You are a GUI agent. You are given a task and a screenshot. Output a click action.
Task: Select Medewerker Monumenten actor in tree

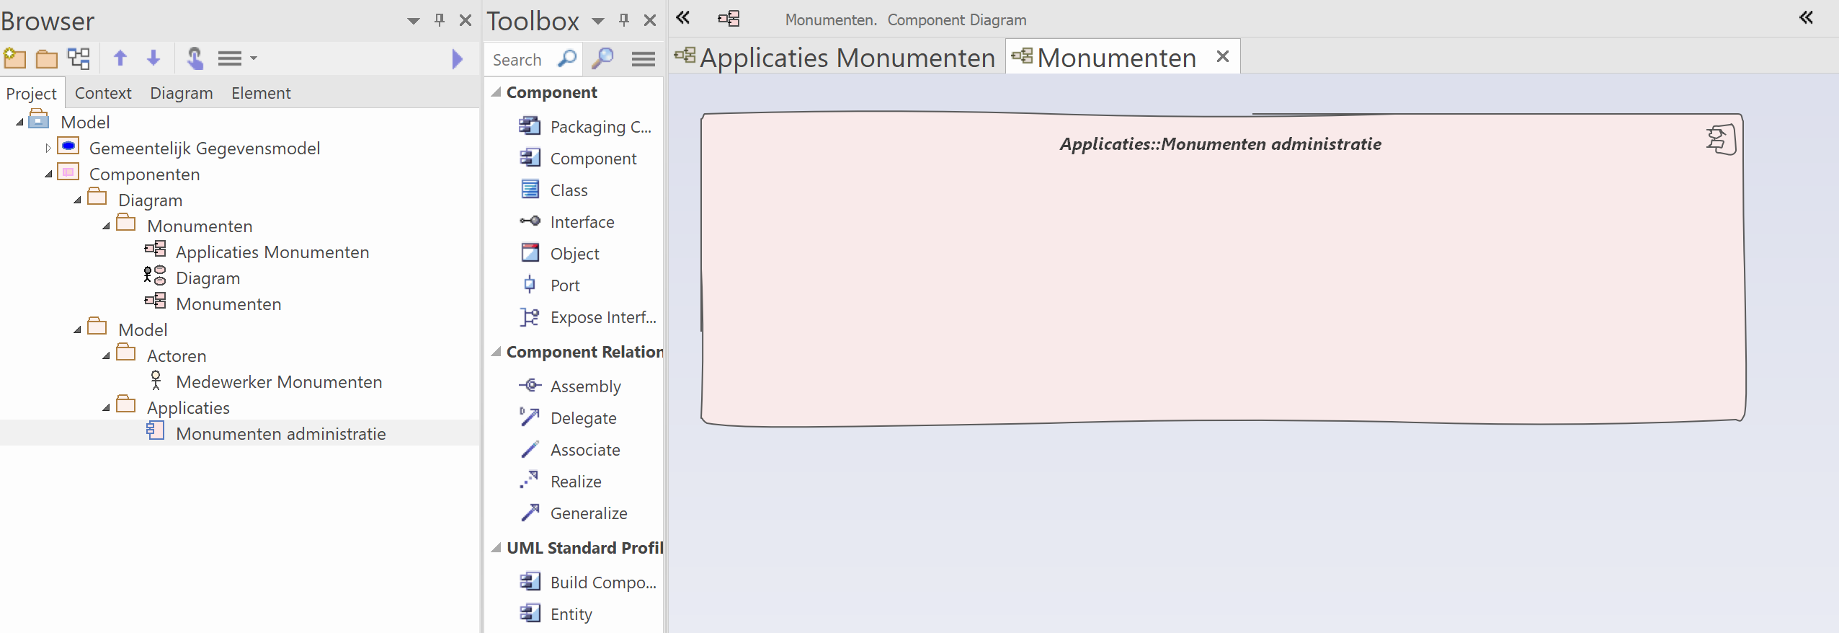tap(278, 382)
